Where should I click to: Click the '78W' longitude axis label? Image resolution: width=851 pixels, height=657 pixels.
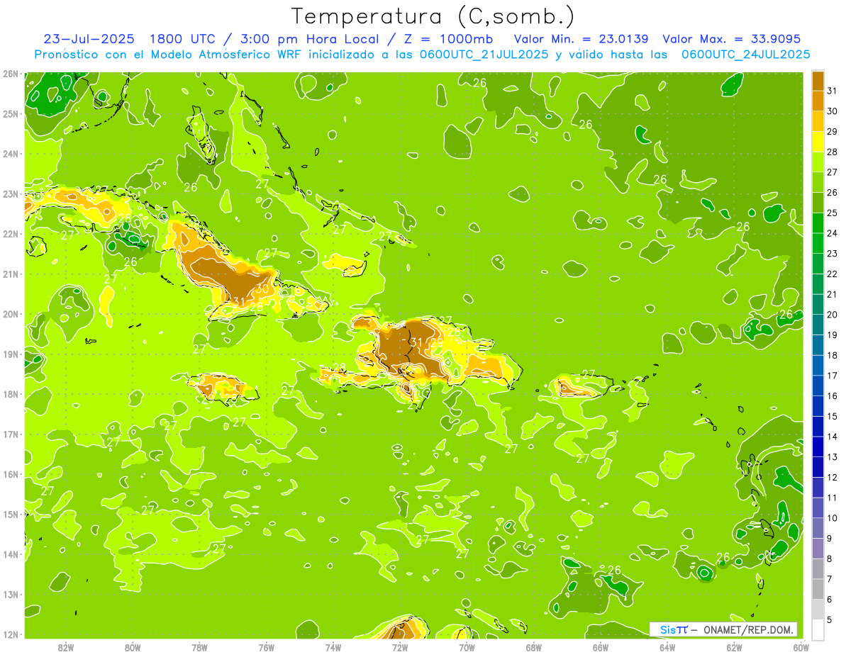pos(199,647)
